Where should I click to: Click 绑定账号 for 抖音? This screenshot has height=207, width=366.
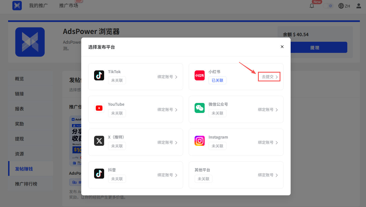[x=168, y=175]
